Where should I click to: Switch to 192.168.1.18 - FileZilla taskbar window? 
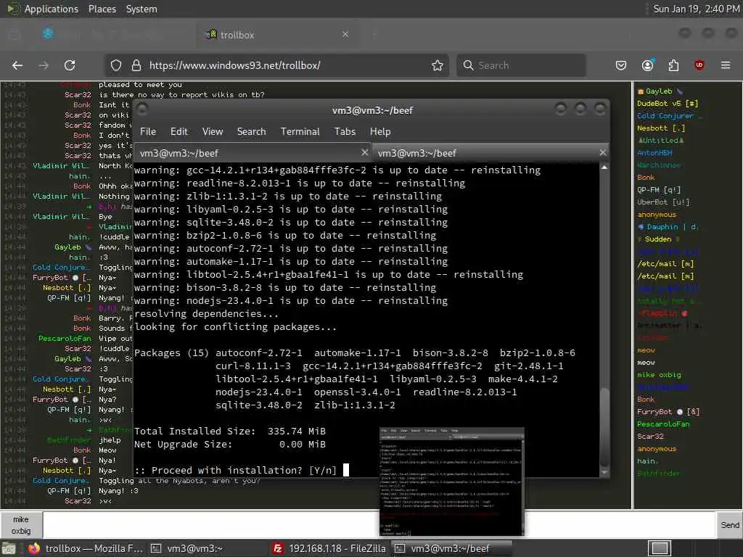(330, 548)
